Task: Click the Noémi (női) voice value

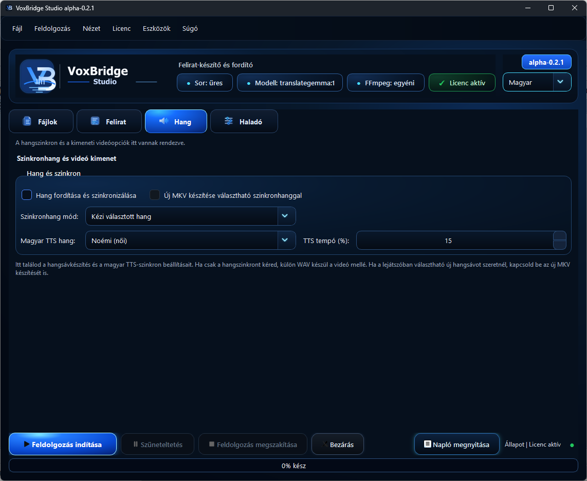Action: click(x=109, y=240)
